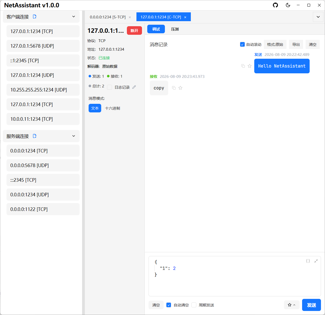Open server :::2345 [TCP]
This screenshot has height=315, width=325.
point(43,180)
